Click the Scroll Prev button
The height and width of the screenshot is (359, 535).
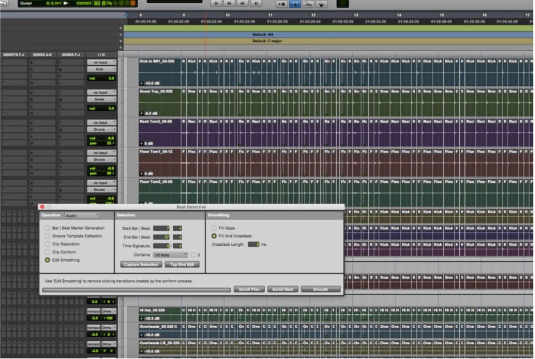tap(249, 289)
